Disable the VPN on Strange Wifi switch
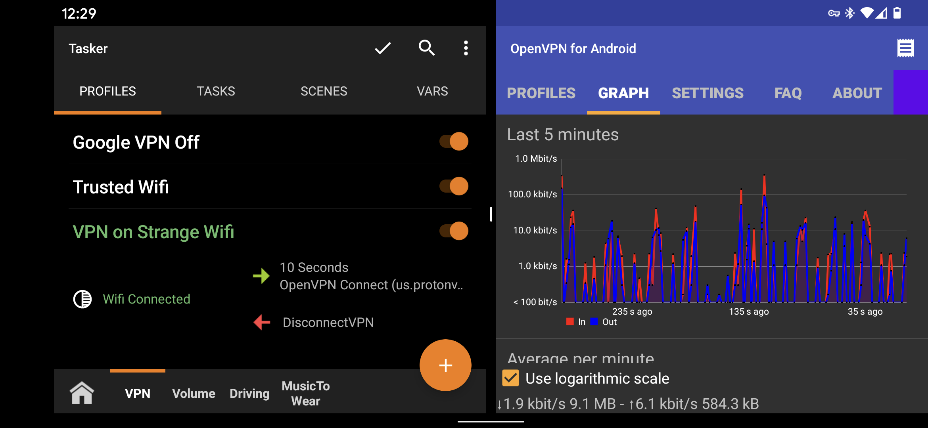The image size is (928, 428). (454, 231)
